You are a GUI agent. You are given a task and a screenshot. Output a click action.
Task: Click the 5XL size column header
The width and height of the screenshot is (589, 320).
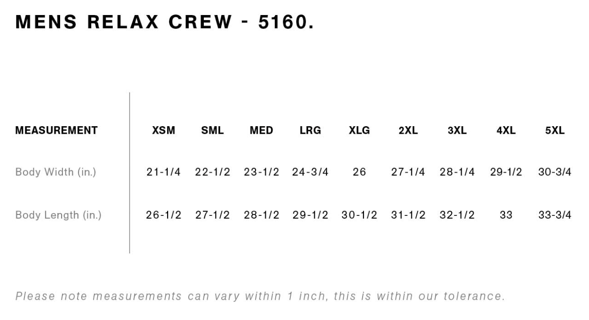click(555, 131)
